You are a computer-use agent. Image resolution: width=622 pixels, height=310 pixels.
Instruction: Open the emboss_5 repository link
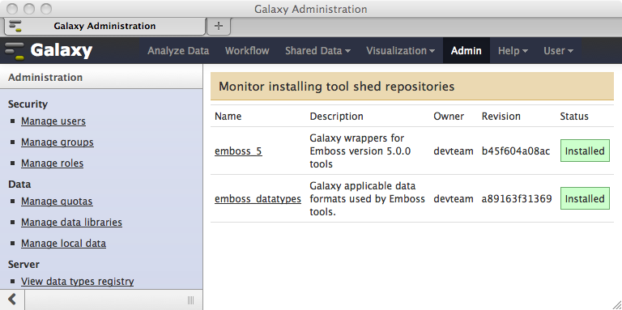pyautogui.click(x=238, y=151)
